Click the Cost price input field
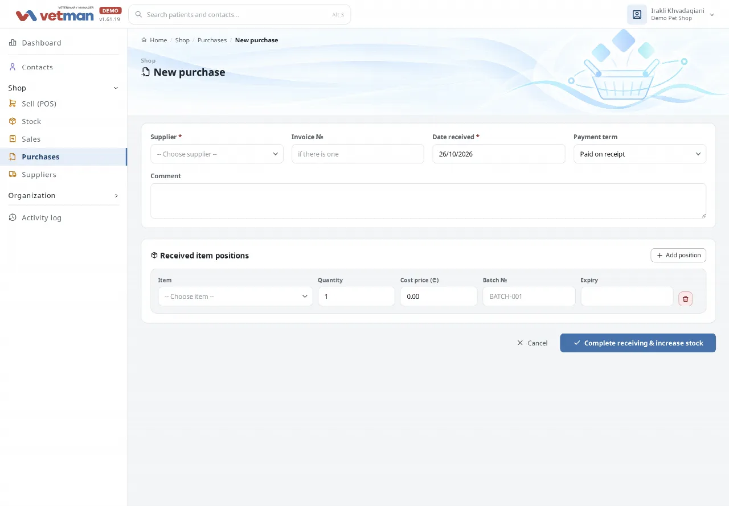The image size is (729, 506). tap(439, 297)
